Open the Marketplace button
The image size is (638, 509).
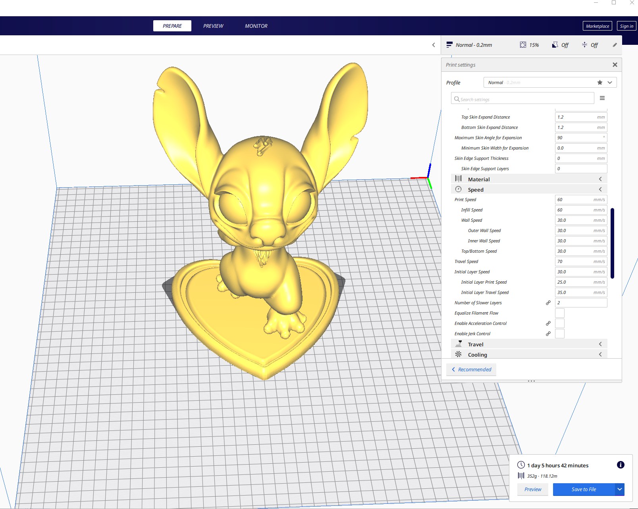click(598, 26)
